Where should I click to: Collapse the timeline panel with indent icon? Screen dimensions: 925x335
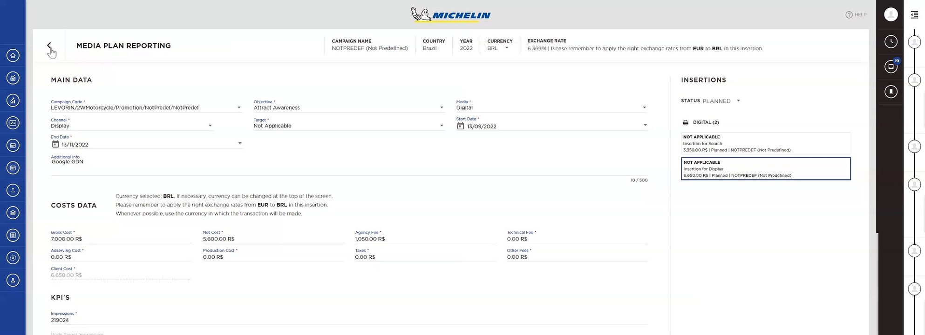pyautogui.click(x=914, y=15)
